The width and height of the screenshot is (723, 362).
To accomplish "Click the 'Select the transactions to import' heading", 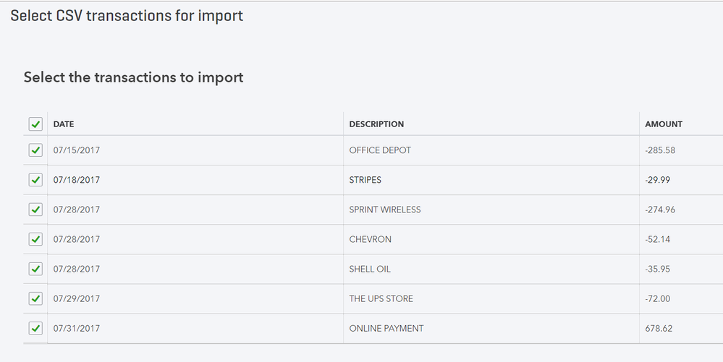I will point(133,77).
